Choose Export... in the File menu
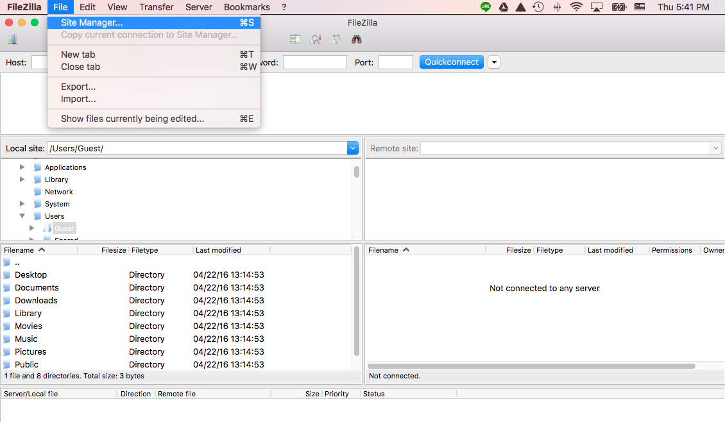The width and height of the screenshot is (725, 422). coord(78,87)
